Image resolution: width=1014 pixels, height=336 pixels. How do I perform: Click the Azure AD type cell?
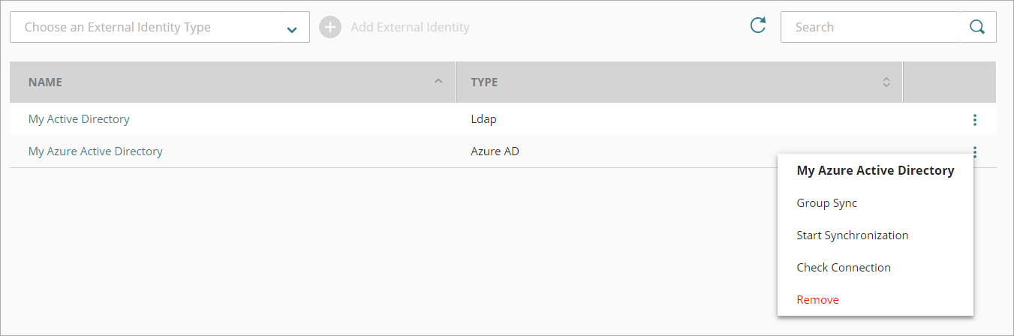pyautogui.click(x=495, y=151)
